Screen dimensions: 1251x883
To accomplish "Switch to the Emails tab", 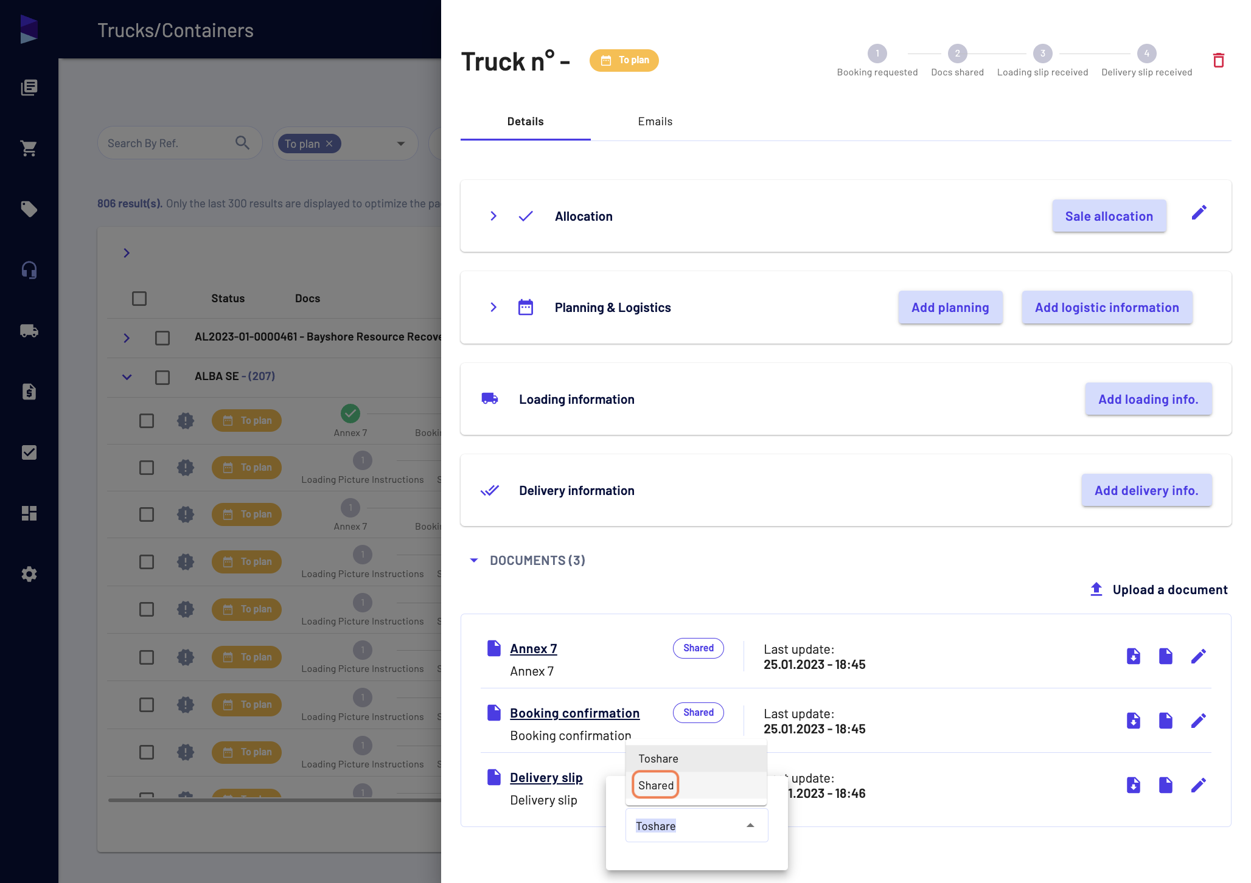I will point(655,121).
